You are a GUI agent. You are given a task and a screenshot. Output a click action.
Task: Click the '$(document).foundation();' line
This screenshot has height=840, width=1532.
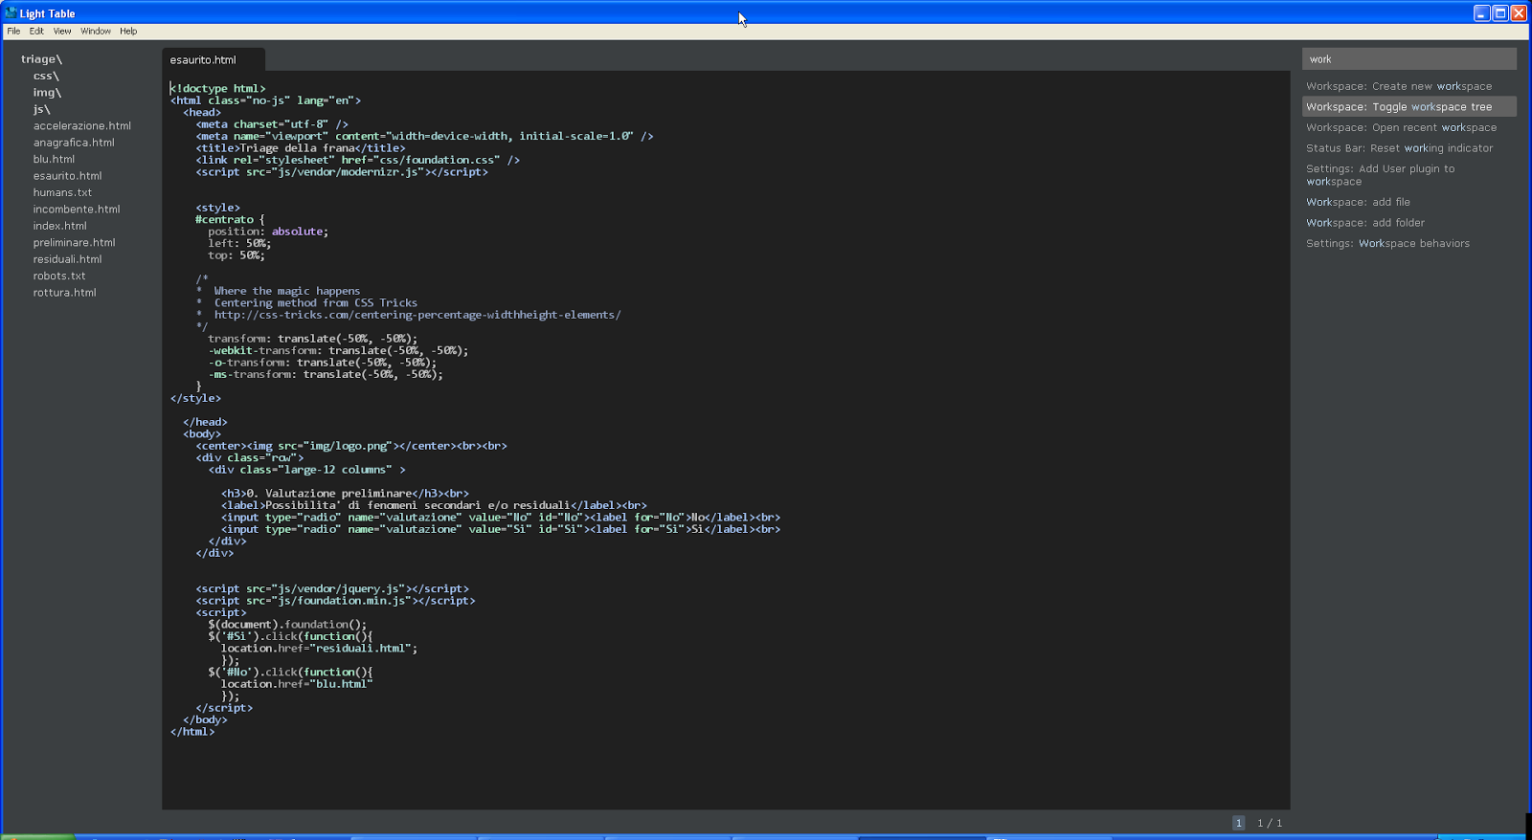(x=287, y=625)
